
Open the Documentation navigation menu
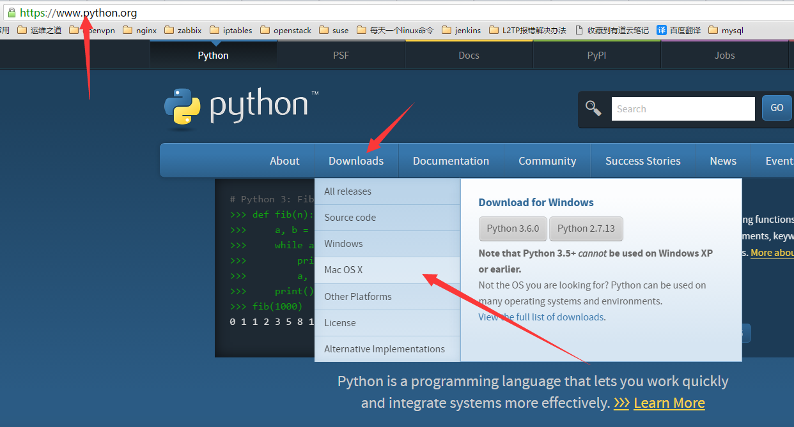(451, 161)
